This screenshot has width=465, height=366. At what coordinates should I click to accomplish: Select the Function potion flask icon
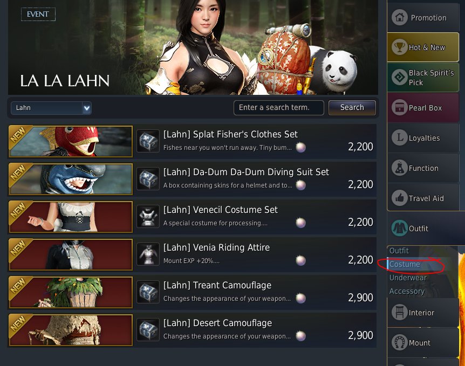point(399,168)
